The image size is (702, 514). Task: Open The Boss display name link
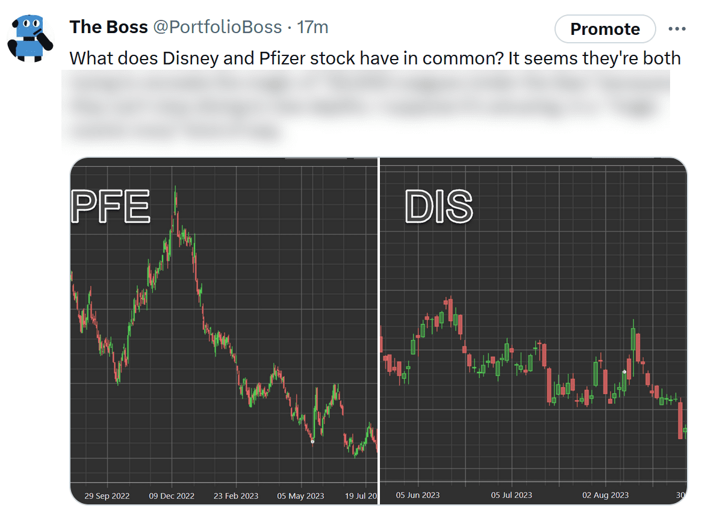point(108,27)
